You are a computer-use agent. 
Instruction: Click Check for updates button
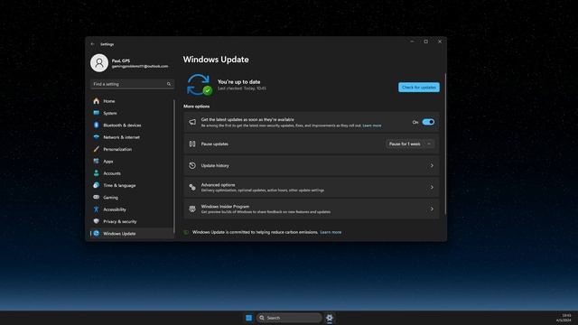coord(419,88)
